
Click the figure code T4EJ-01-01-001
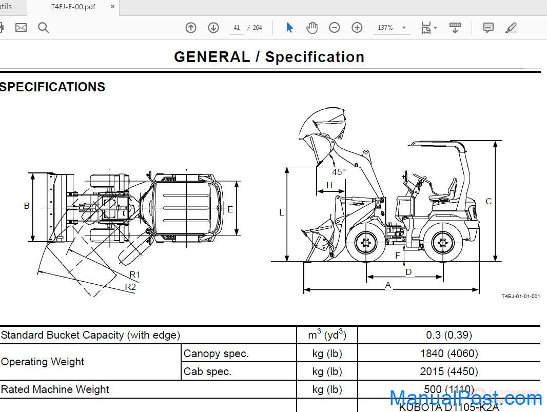(520, 296)
